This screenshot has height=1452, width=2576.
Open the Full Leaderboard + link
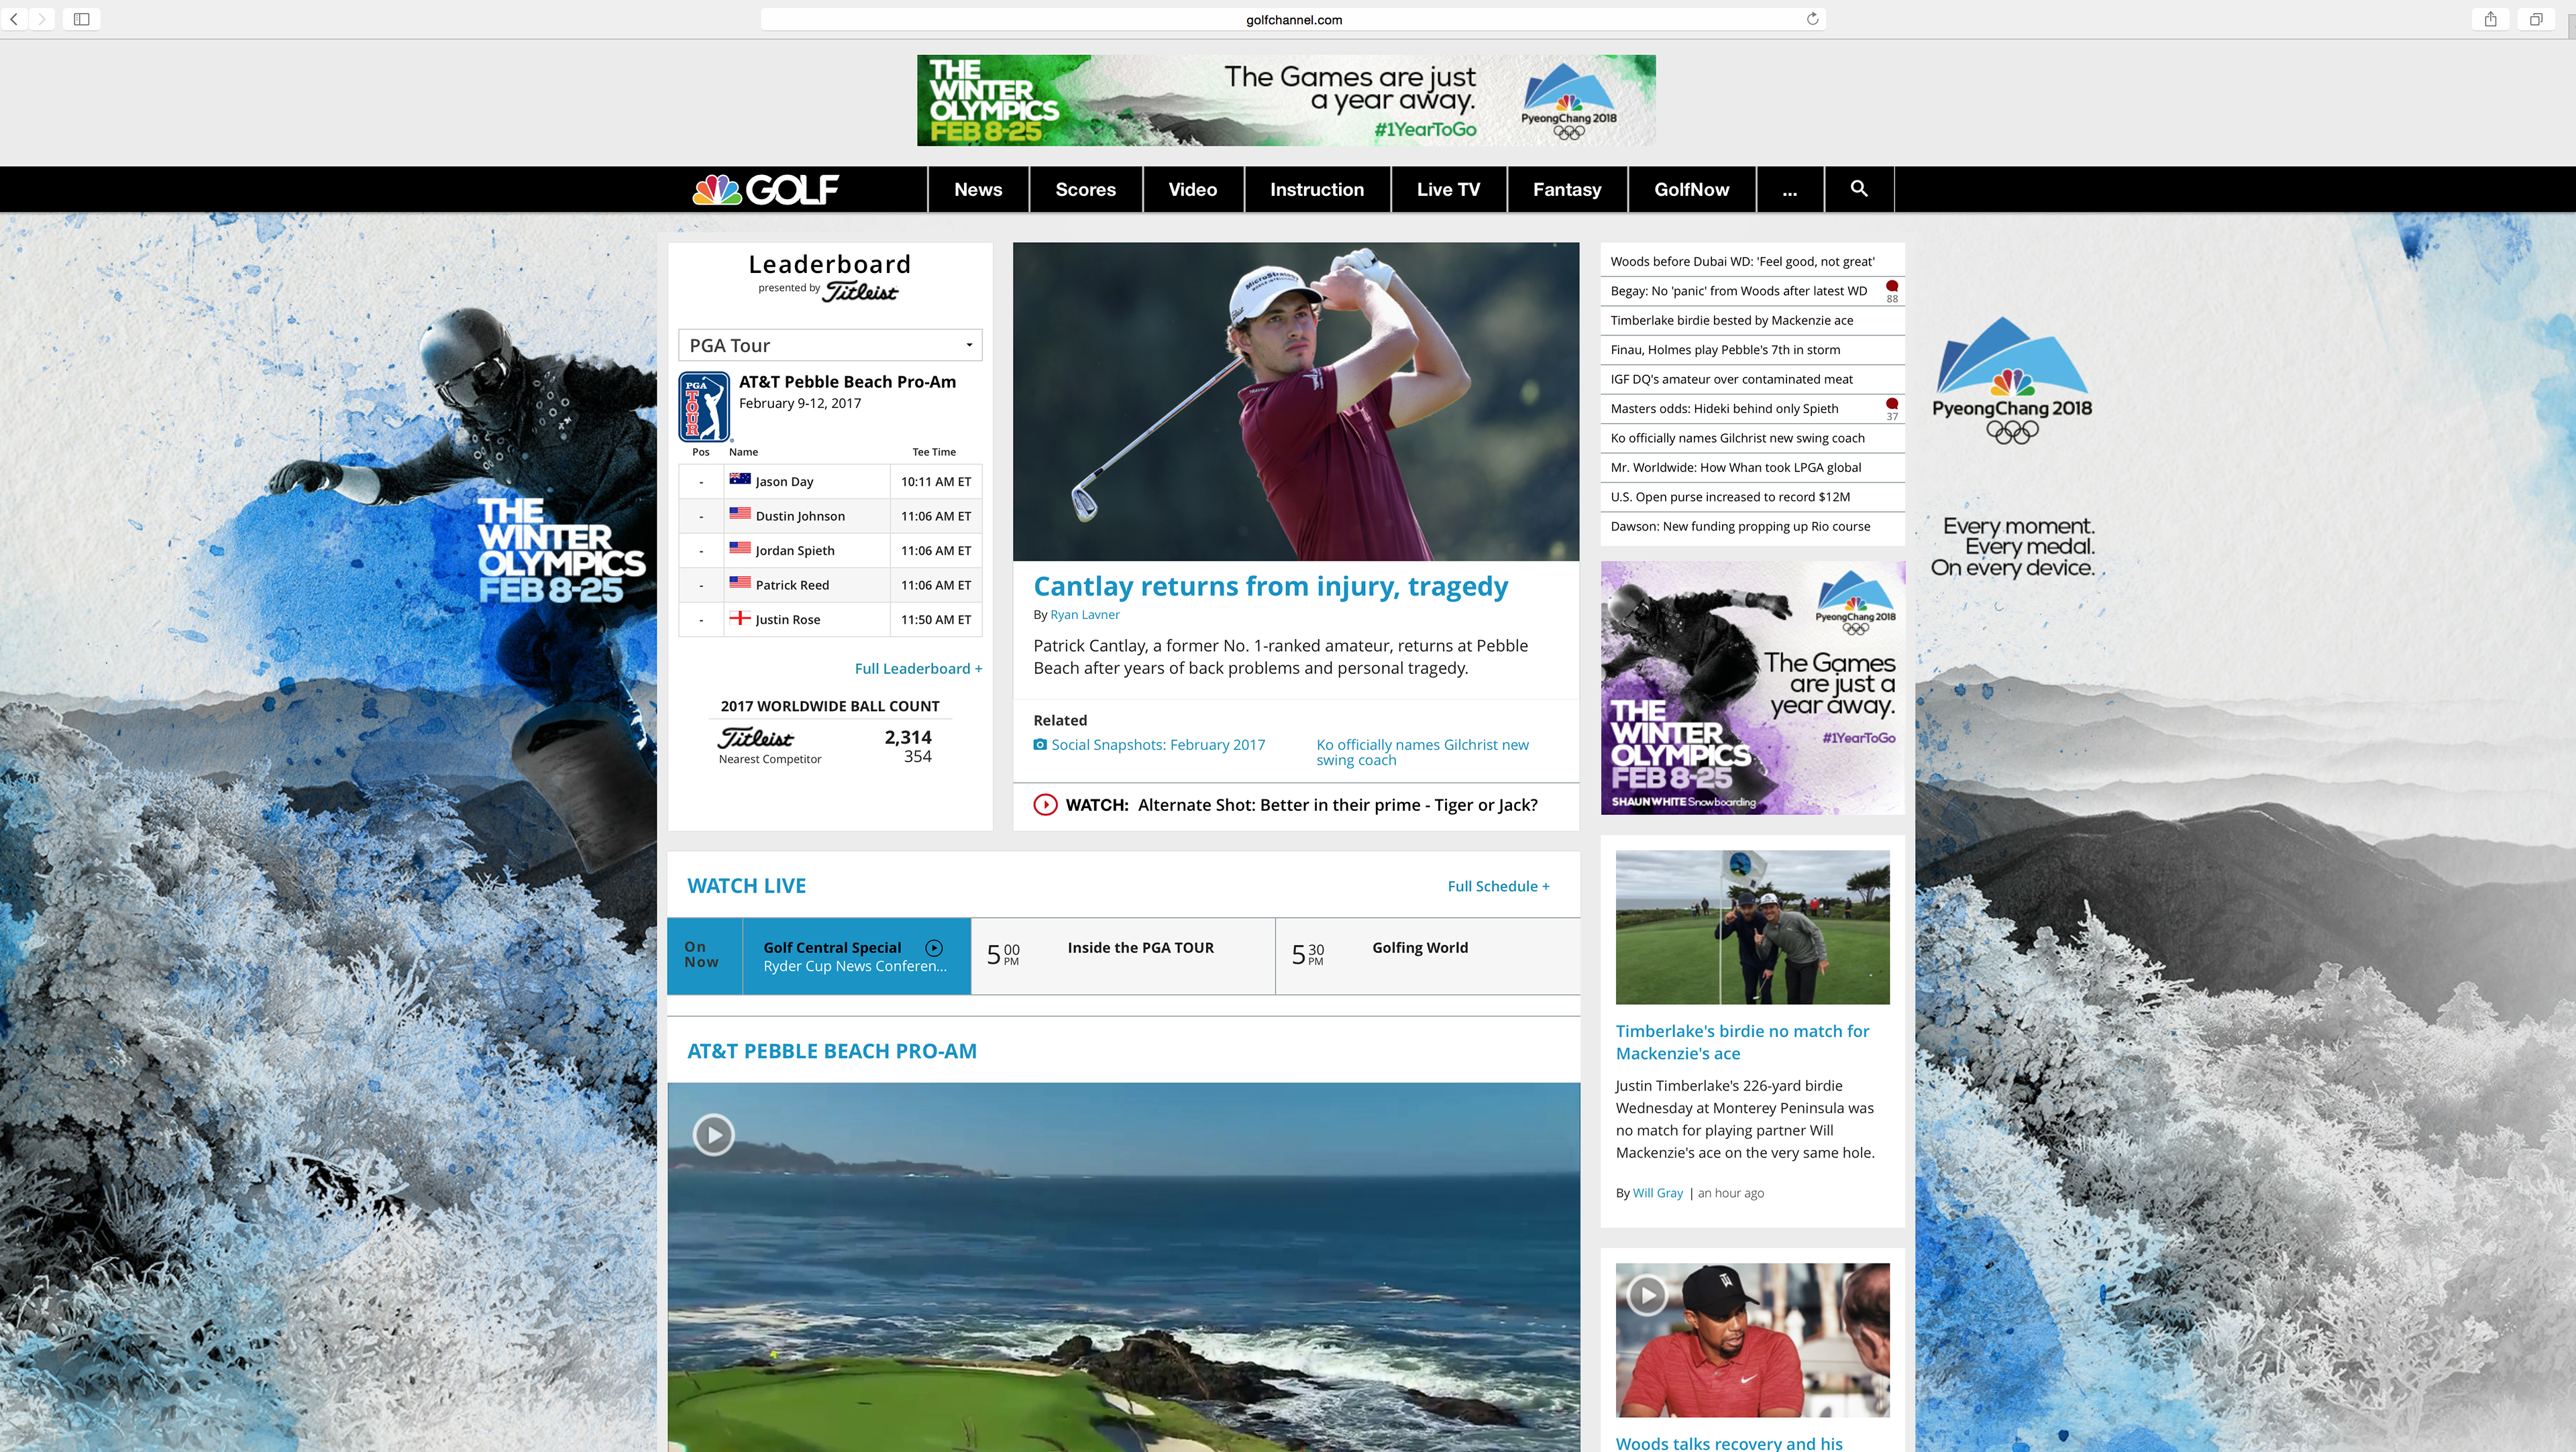918,668
